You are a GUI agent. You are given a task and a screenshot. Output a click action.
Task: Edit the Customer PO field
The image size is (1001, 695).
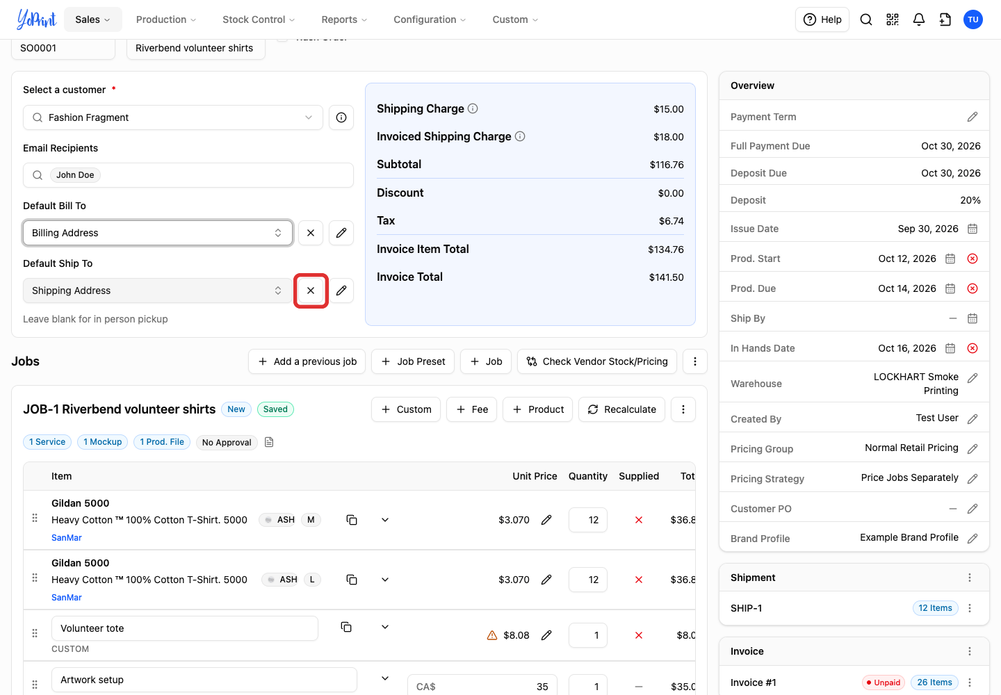(x=972, y=509)
